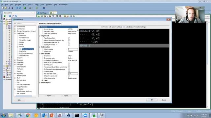Collapse the General section

pos(40,27)
